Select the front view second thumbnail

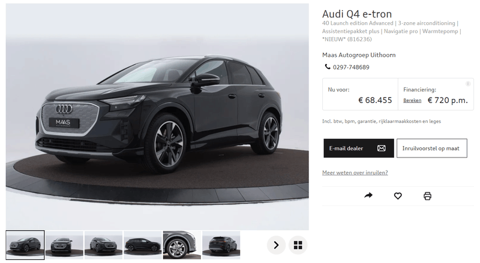click(64, 245)
